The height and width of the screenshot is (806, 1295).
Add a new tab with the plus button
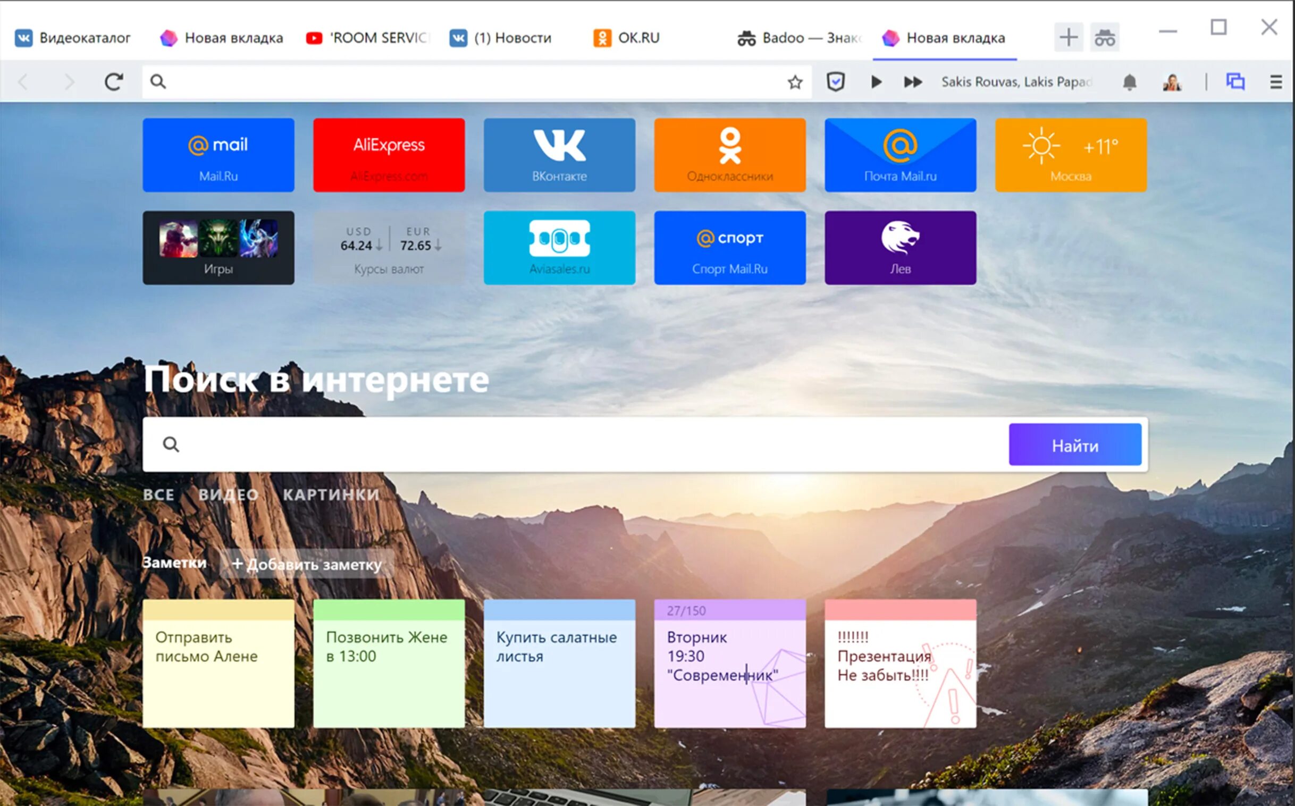tap(1068, 38)
